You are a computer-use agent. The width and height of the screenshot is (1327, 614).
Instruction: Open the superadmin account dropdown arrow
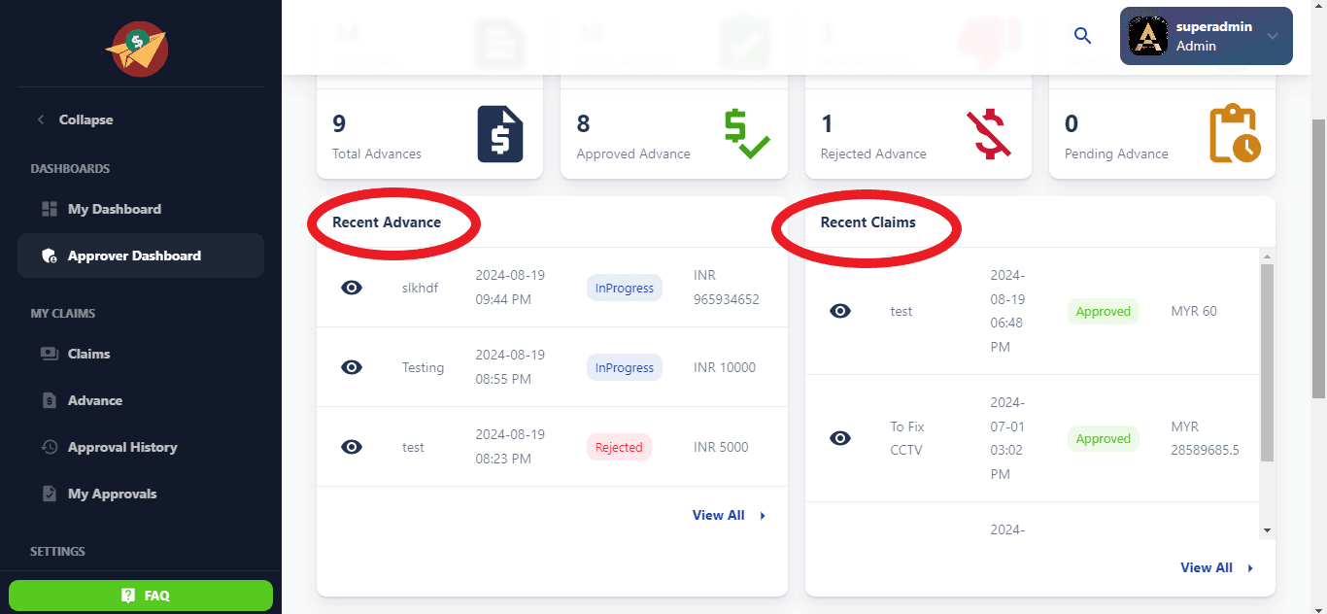click(x=1272, y=36)
